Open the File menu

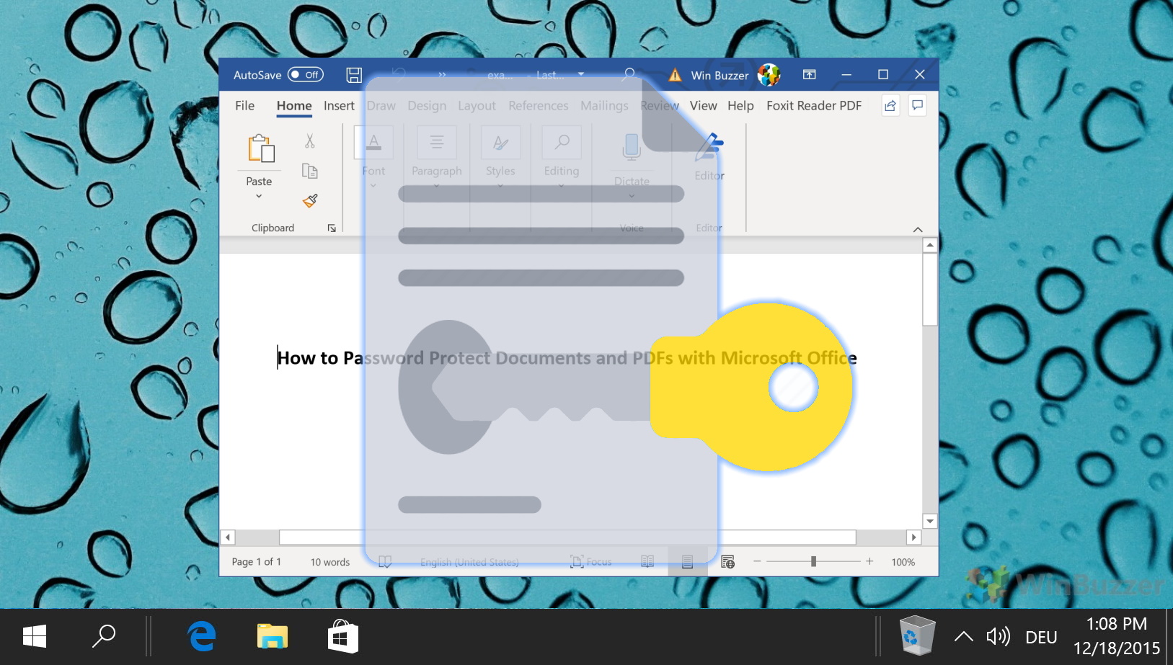point(244,106)
